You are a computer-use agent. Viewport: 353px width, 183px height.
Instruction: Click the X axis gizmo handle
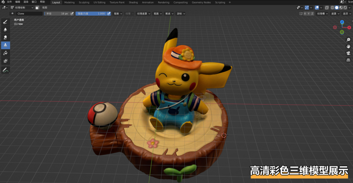349,27
